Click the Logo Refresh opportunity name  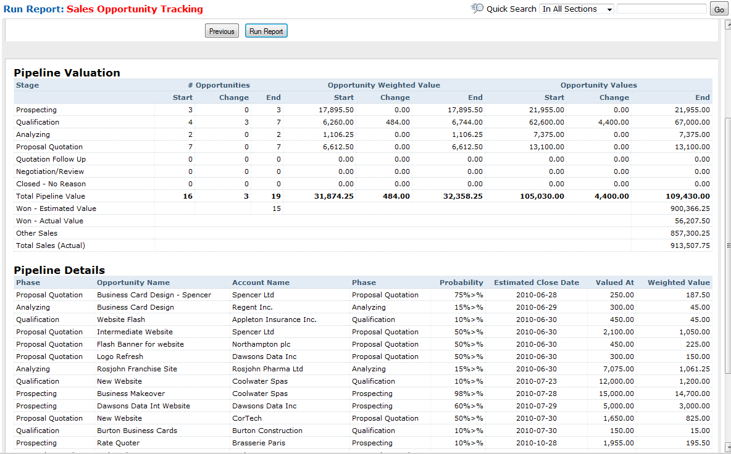click(x=120, y=357)
